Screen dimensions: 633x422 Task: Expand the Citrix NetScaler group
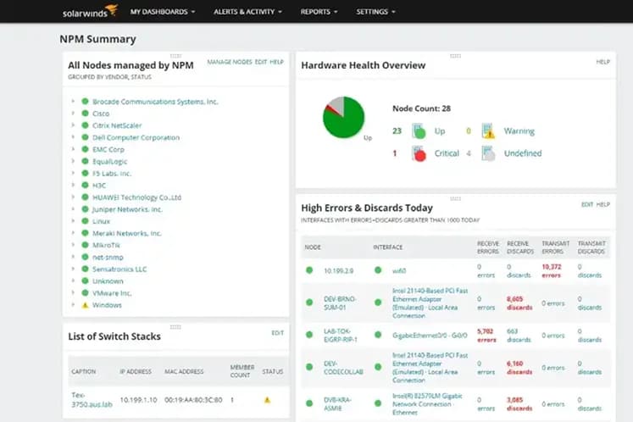(73, 125)
